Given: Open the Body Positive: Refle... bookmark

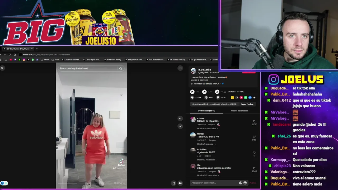Looking at the screenshot, I should pos(134,60).
